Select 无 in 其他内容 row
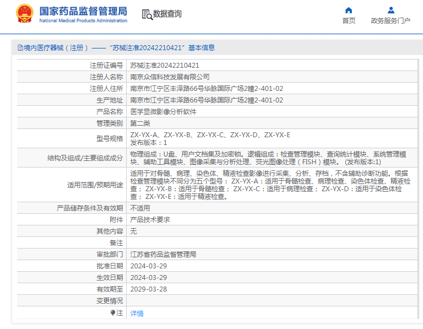The image size is (423, 329). pos(133,231)
